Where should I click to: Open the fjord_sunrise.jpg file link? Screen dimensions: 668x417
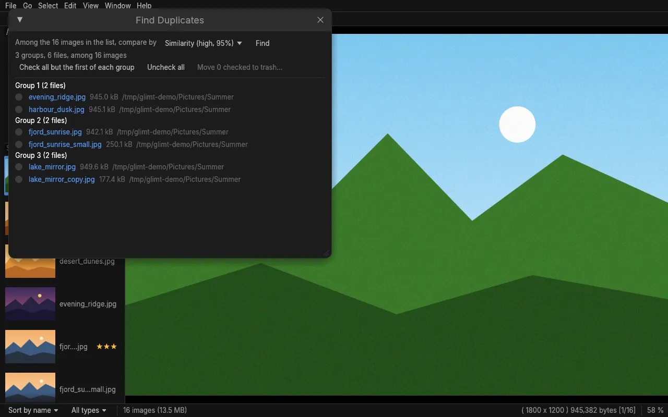pos(55,132)
